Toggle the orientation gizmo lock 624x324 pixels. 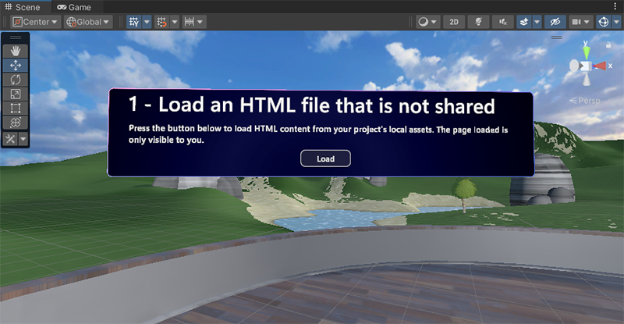pos(608,45)
